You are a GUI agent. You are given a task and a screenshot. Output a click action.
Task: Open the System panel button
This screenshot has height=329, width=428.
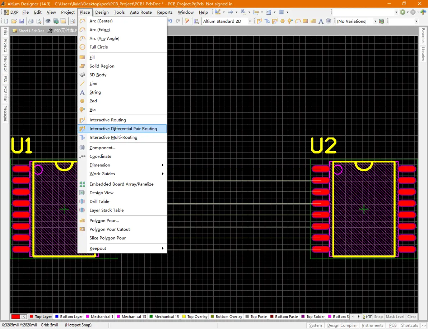315,325
